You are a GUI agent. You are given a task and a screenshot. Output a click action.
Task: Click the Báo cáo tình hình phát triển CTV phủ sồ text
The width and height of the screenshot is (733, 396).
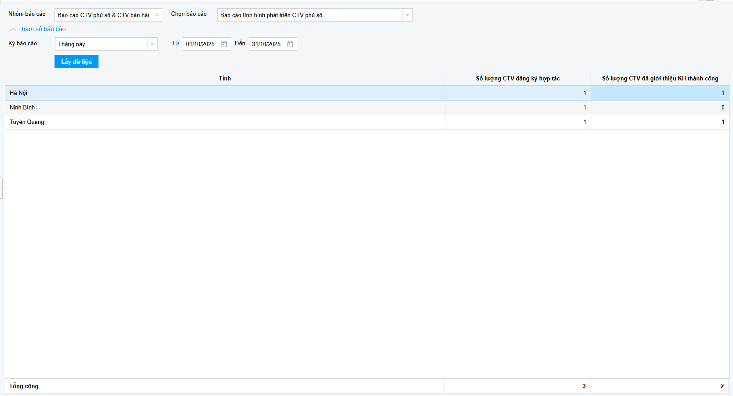(x=271, y=15)
